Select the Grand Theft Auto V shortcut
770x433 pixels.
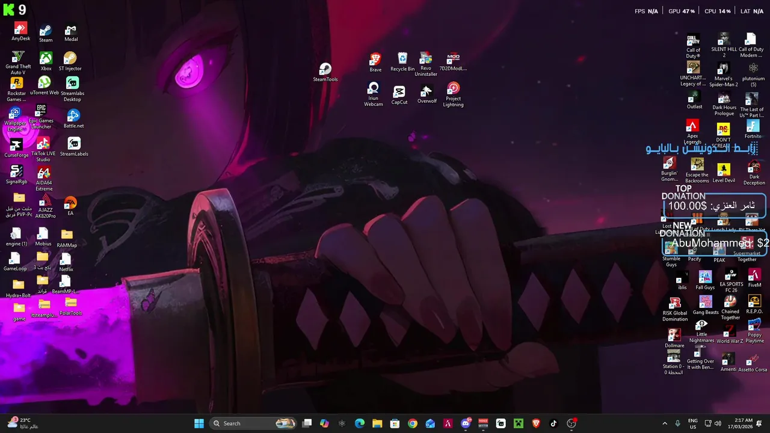coord(18,63)
